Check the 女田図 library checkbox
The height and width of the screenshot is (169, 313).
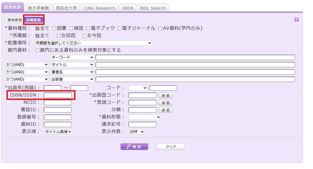pyautogui.click(x=58, y=36)
